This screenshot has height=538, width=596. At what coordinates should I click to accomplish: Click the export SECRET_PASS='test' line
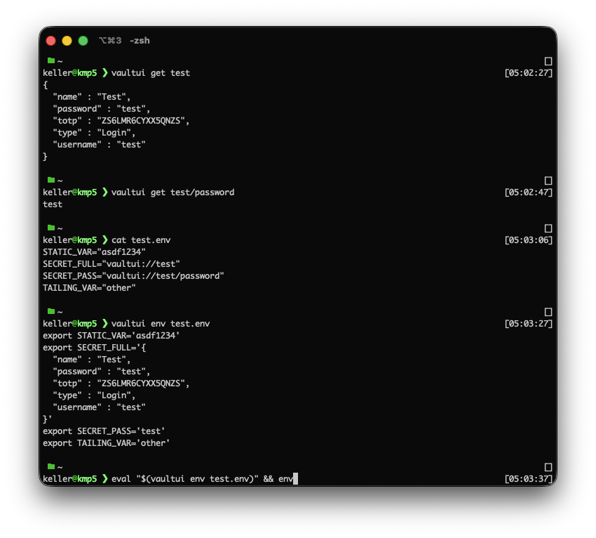point(104,431)
